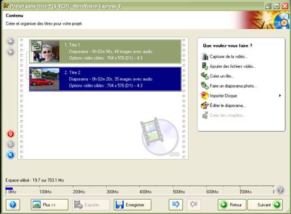Move title up with top arrow button
The height and width of the screenshot is (214, 291).
10,41
